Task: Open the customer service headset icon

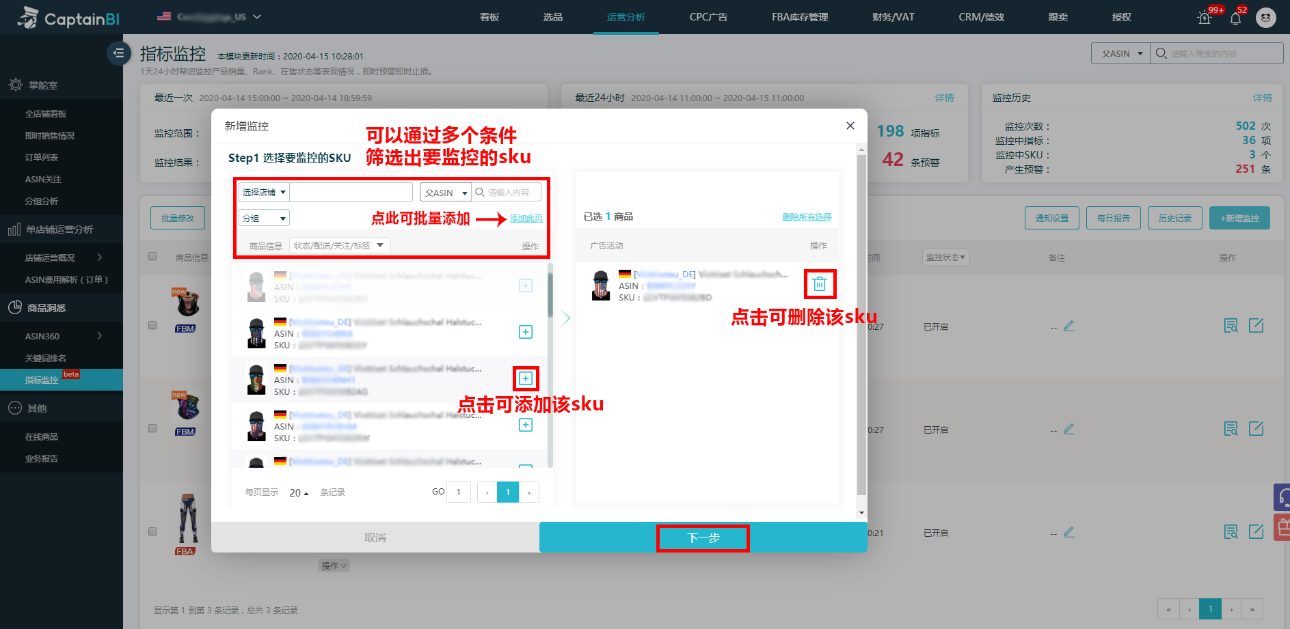Action: [1282, 497]
